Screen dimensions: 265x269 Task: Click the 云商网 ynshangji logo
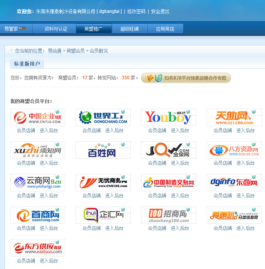coord(38,183)
